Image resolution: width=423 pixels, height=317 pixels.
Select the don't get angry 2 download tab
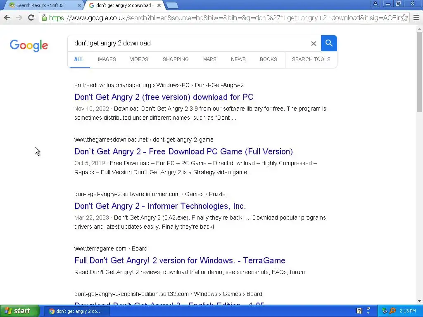pyautogui.click(x=124, y=5)
